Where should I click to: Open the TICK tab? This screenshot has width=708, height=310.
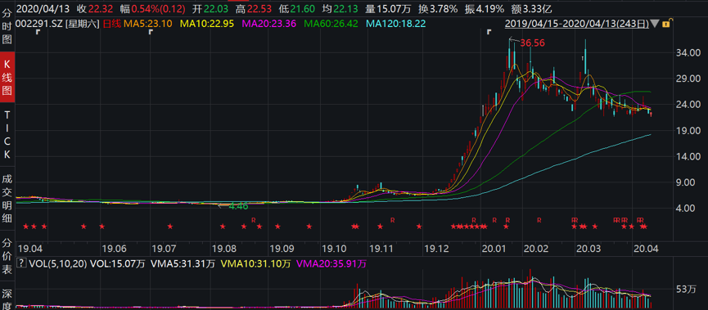[7, 135]
